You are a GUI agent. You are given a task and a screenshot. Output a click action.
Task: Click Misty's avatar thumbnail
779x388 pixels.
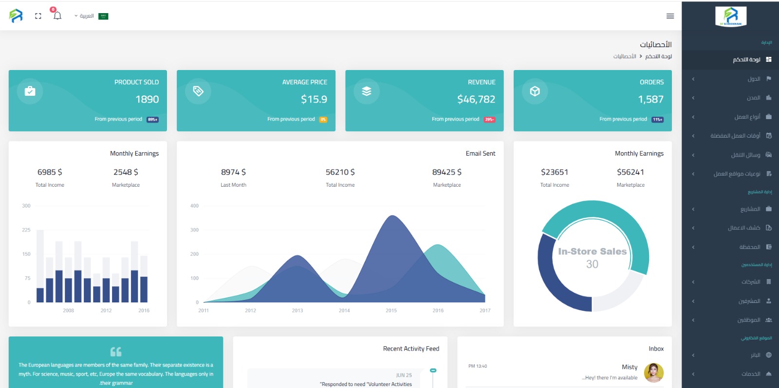653,372
